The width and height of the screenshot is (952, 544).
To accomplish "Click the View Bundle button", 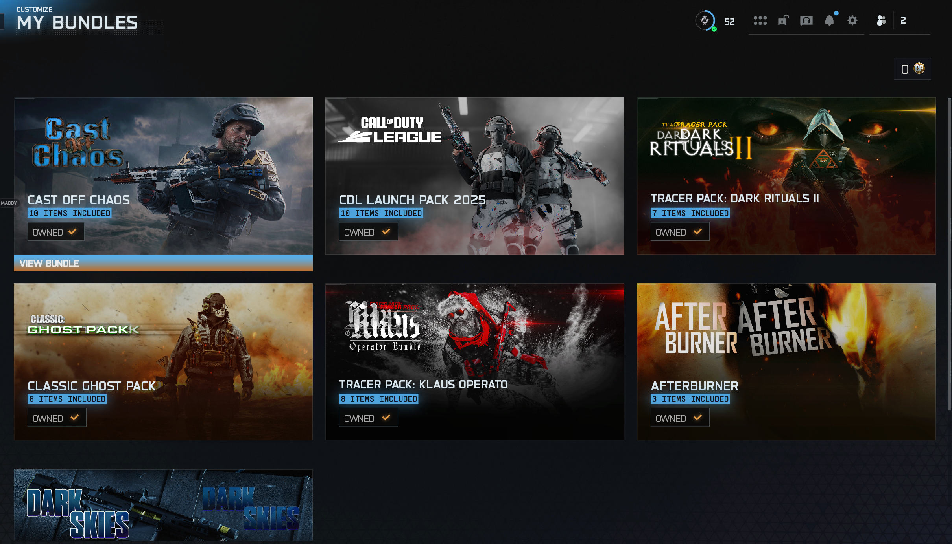I will (163, 263).
